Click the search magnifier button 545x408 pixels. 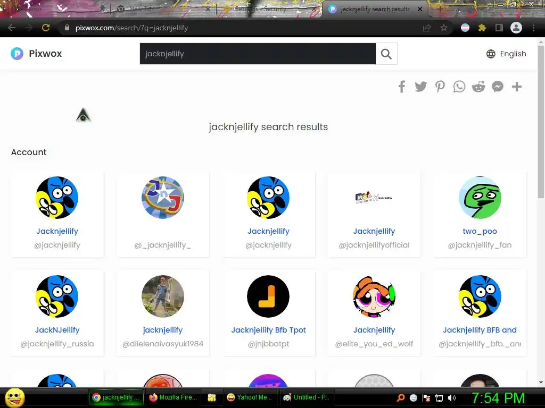[x=386, y=54]
